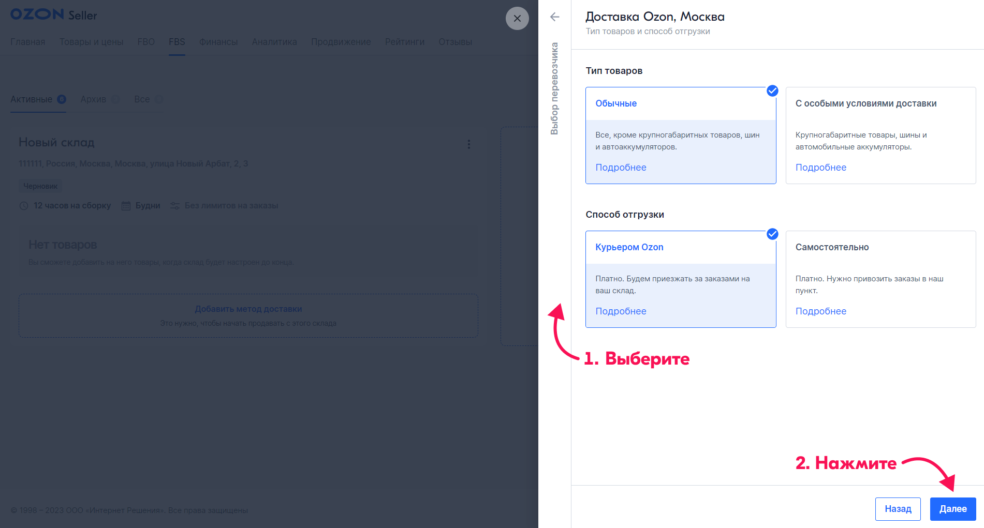Close the side panel with X button

[517, 19]
